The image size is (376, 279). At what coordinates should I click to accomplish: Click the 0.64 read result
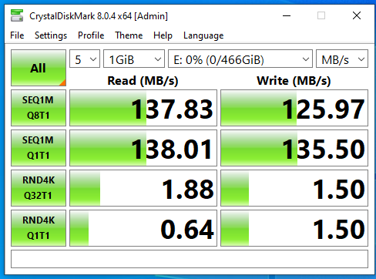coord(143,228)
